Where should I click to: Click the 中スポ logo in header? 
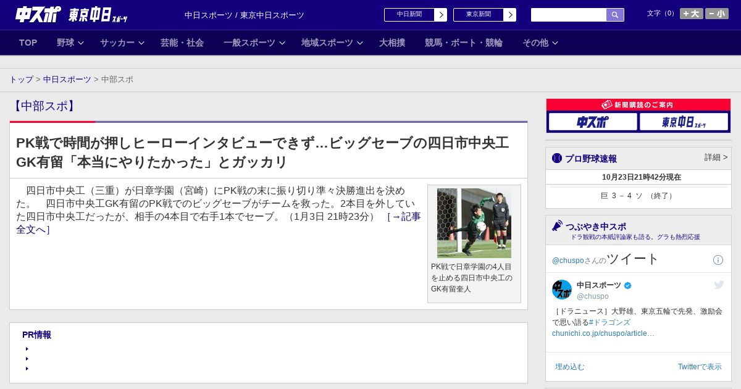[x=38, y=15]
